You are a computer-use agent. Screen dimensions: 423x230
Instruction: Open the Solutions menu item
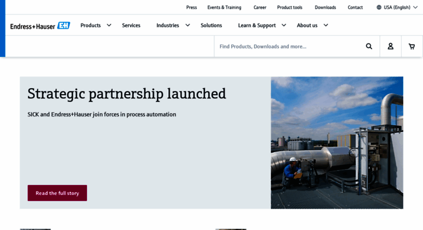tap(211, 26)
